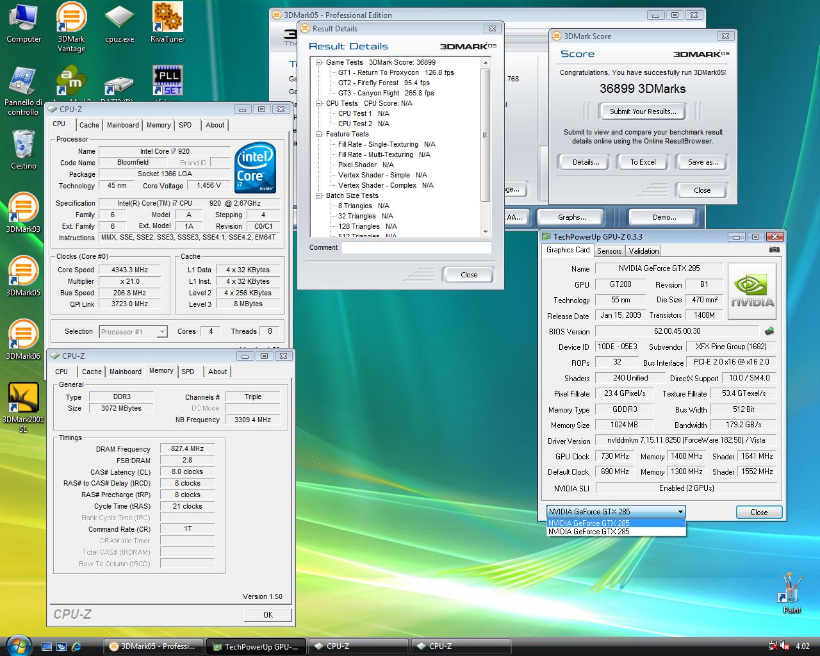Click the To Excel button
820x656 pixels.
pyautogui.click(x=643, y=162)
